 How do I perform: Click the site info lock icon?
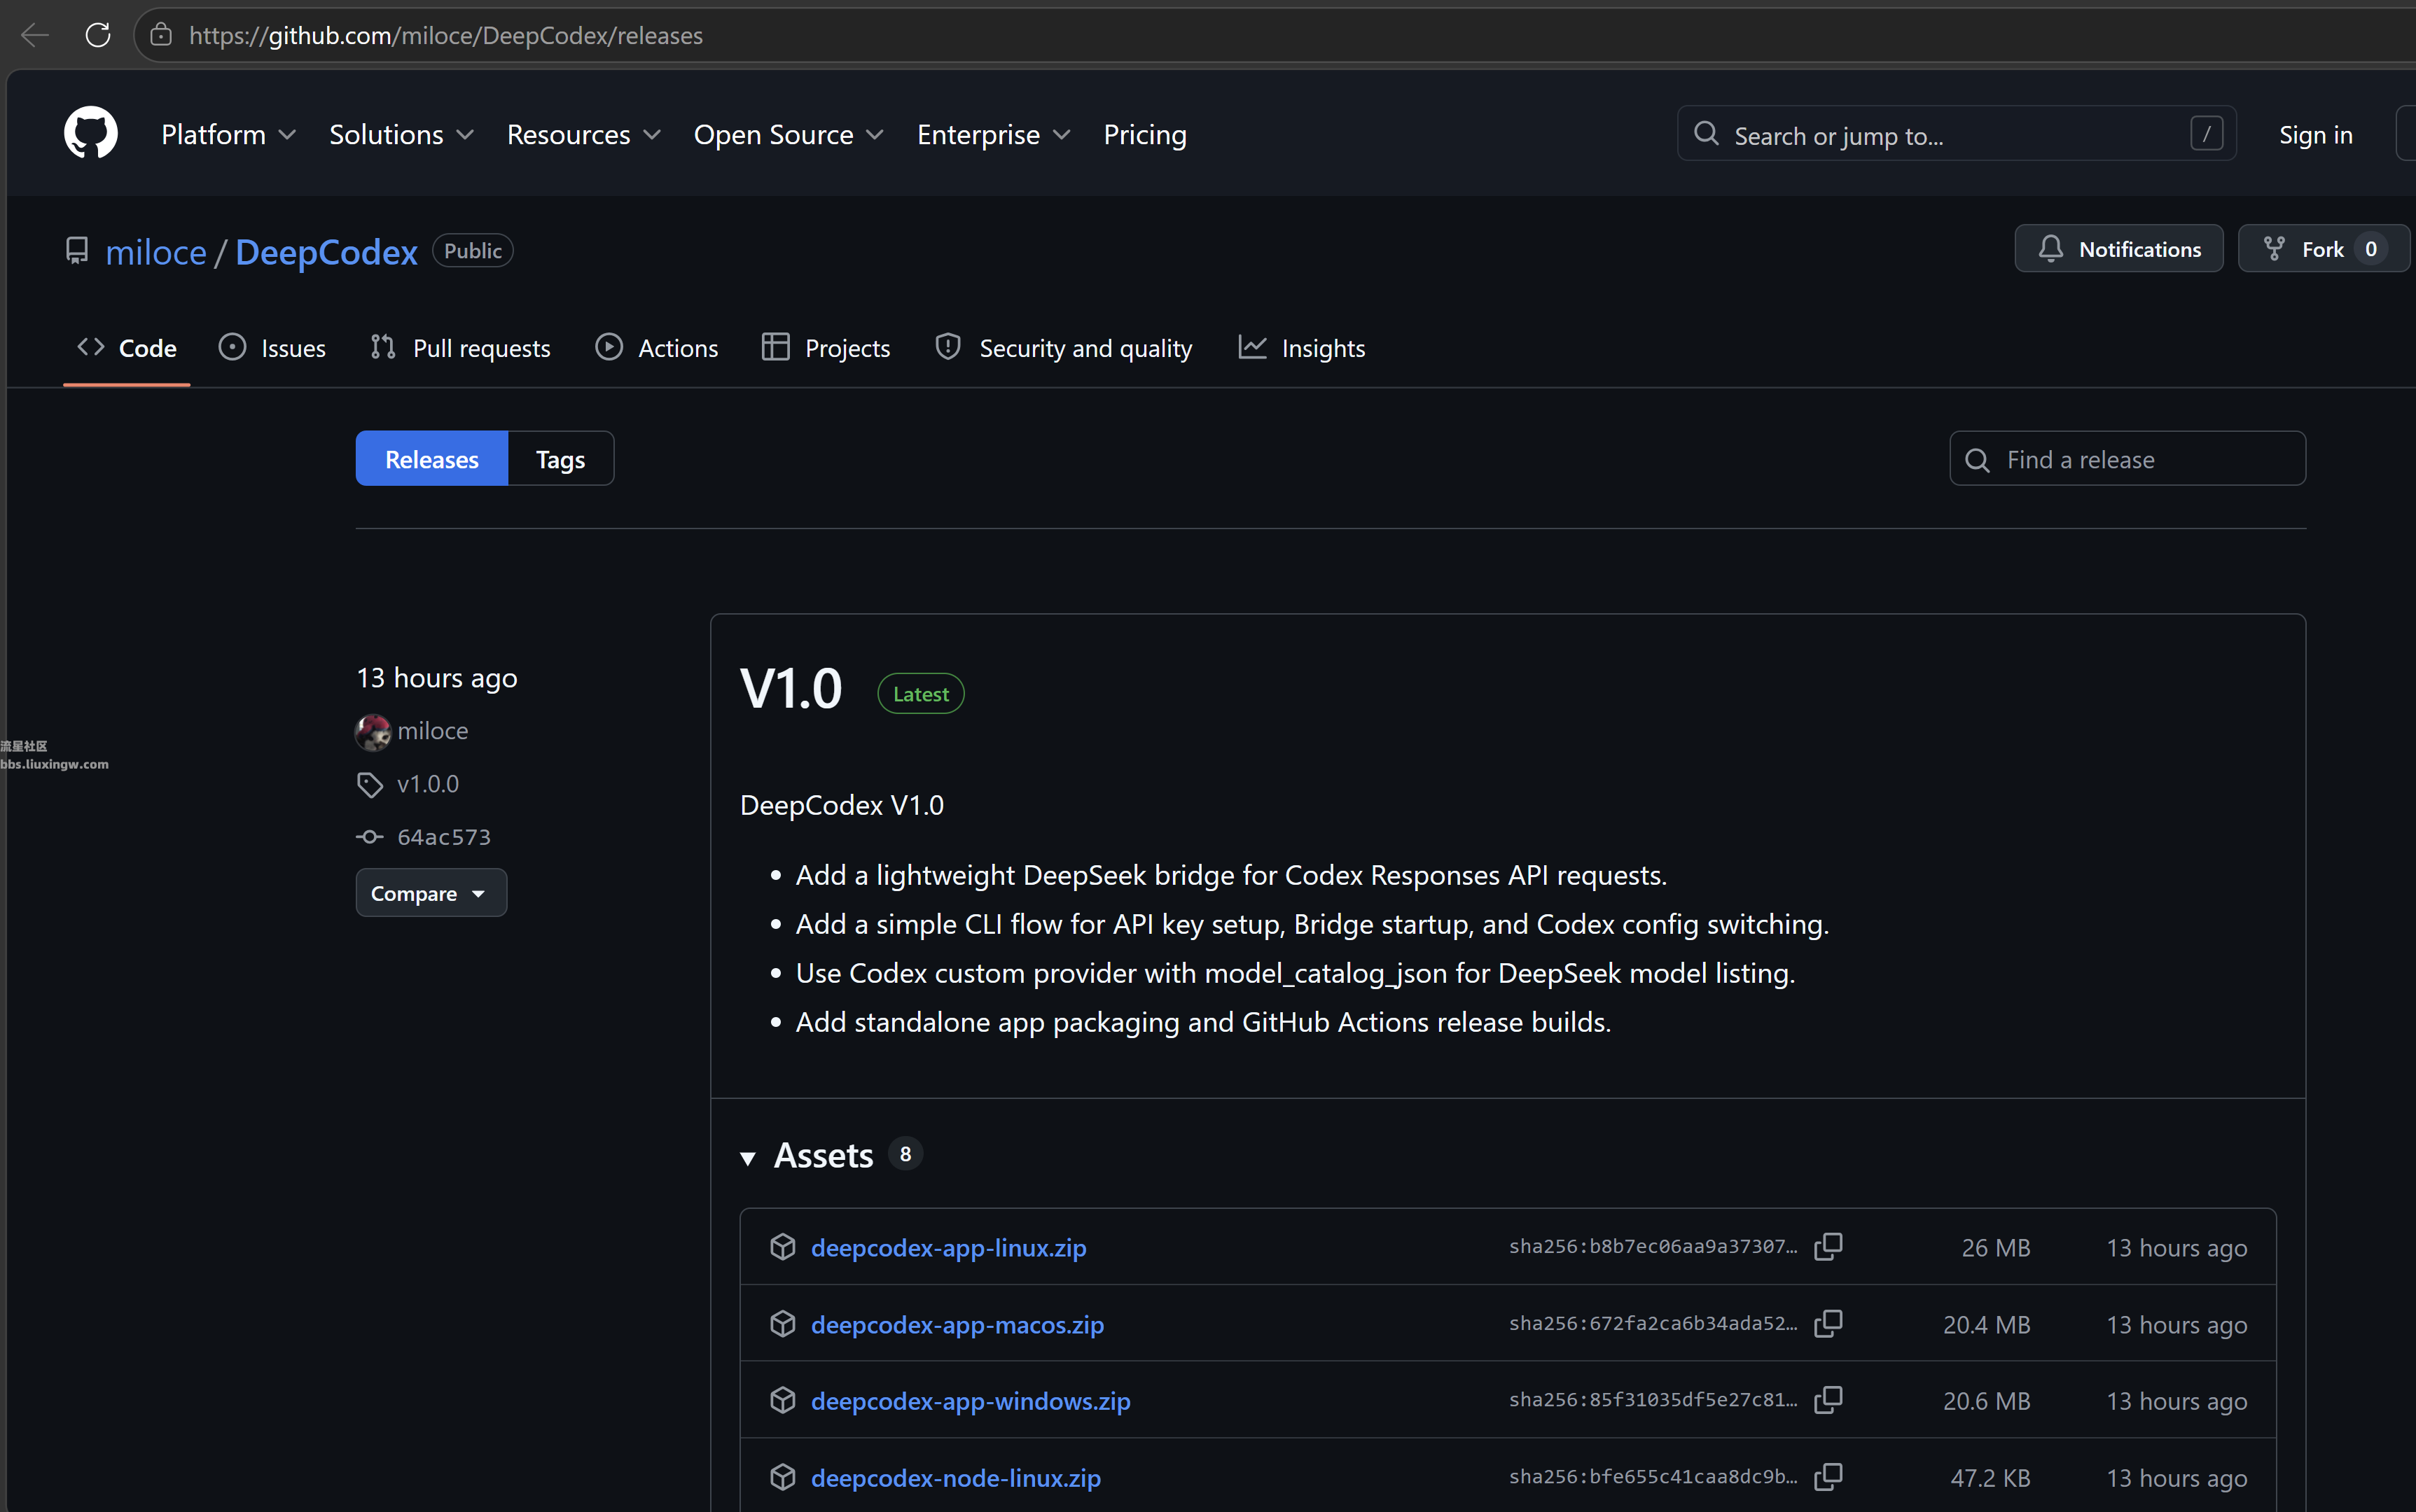coord(161,36)
